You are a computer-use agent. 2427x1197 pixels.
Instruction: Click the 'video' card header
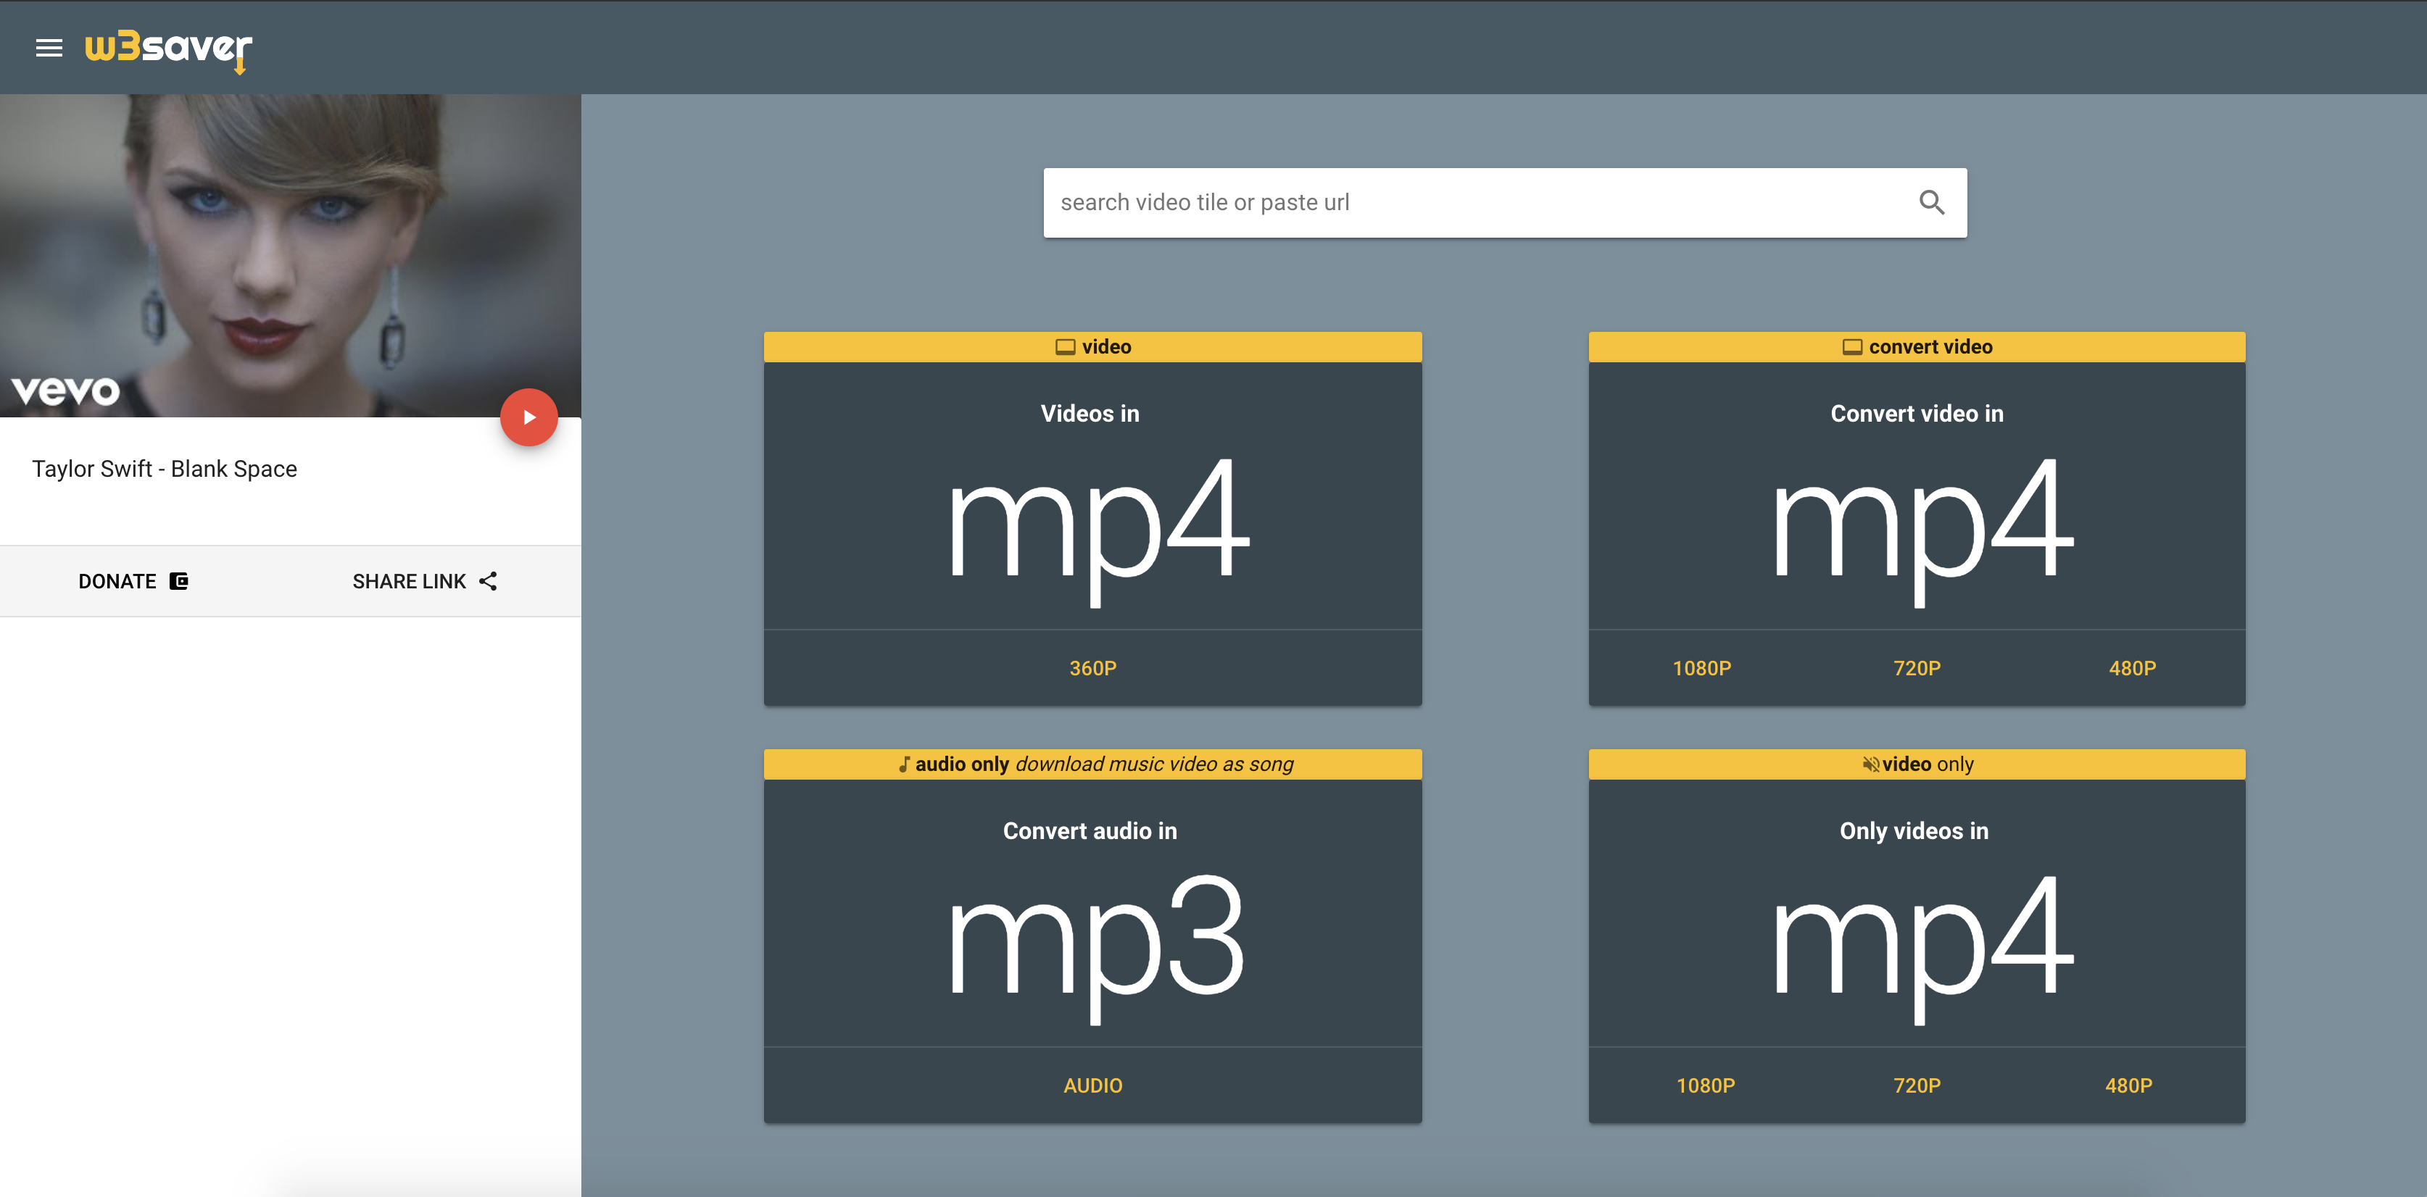[x=1093, y=346]
